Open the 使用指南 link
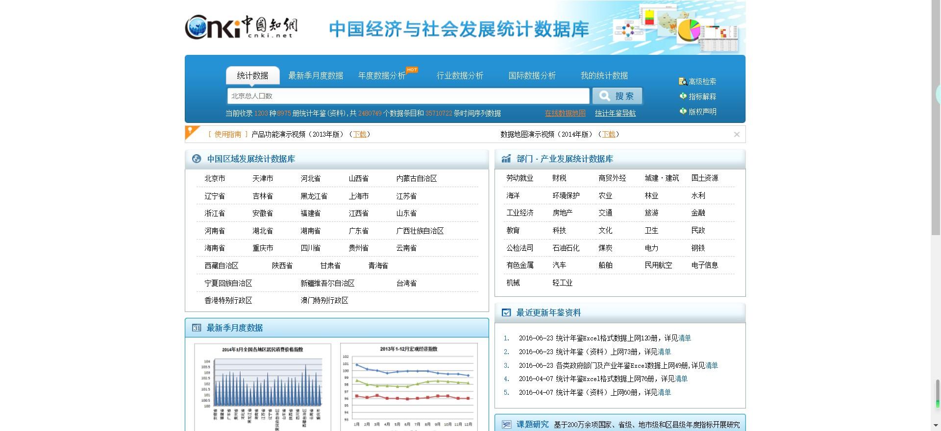This screenshot has height=431, width=941. [228, 134]
